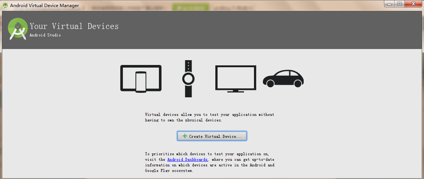The width and height of the screenshot is (424, 179).
Task: Click Create Virtual Device button
Action: coord(212,136)
